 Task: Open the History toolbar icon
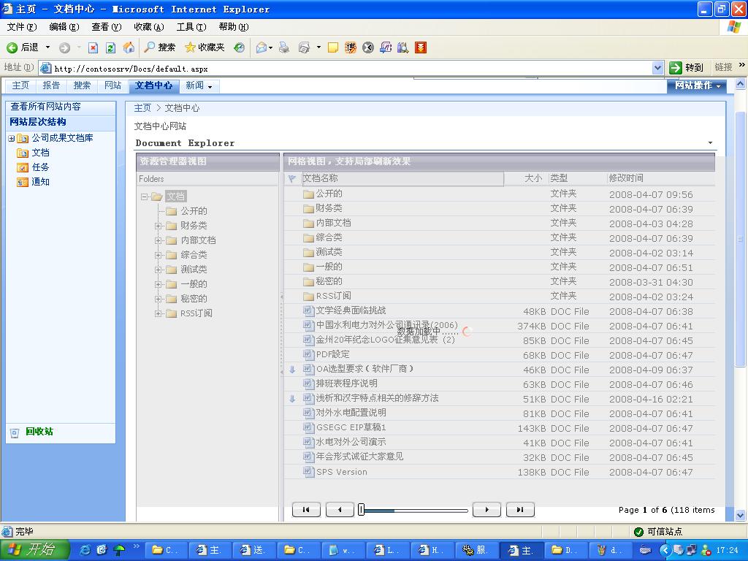click(239, 47)
